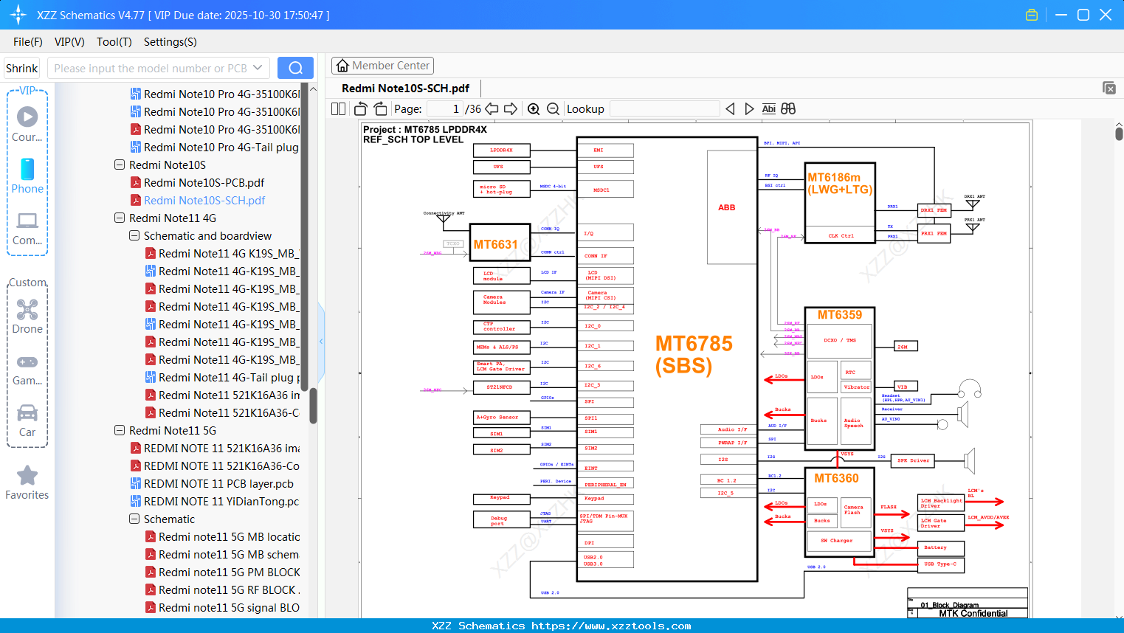Open the Tool(T) menu

[114, 42]
